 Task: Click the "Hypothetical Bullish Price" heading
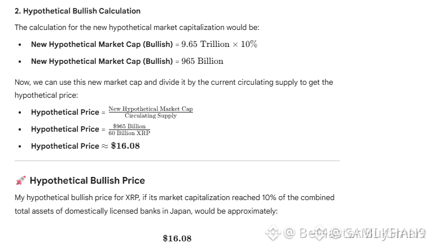click(87, 181)
